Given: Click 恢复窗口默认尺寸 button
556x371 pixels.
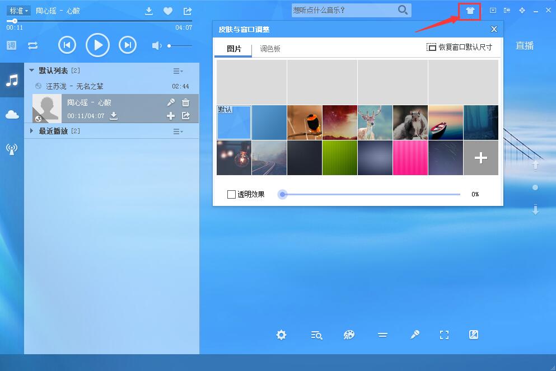Looking at the screenshot, I should click(x=459, y=48).
